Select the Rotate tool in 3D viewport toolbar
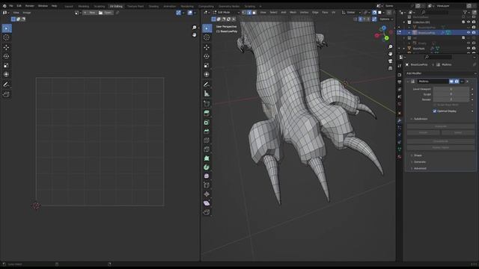 [207, 57]
